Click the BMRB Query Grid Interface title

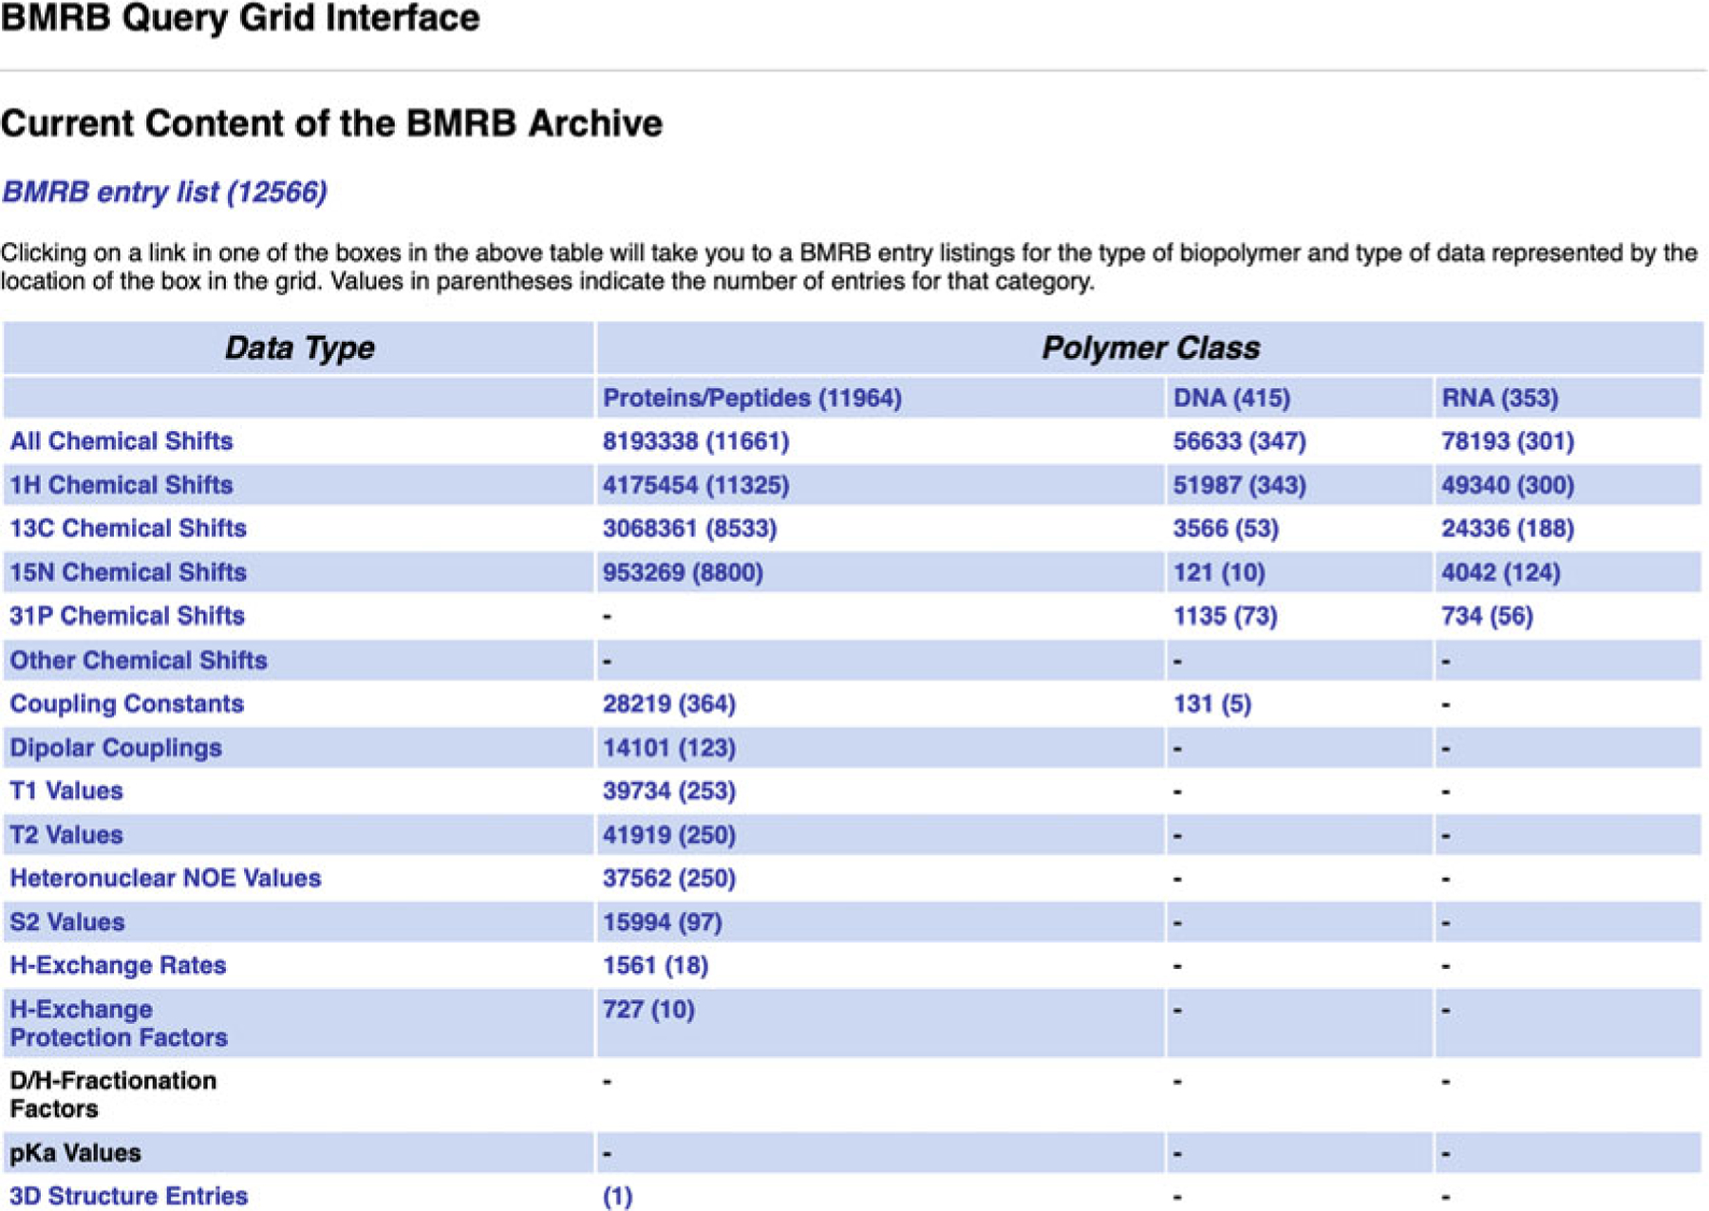[240, 19]
